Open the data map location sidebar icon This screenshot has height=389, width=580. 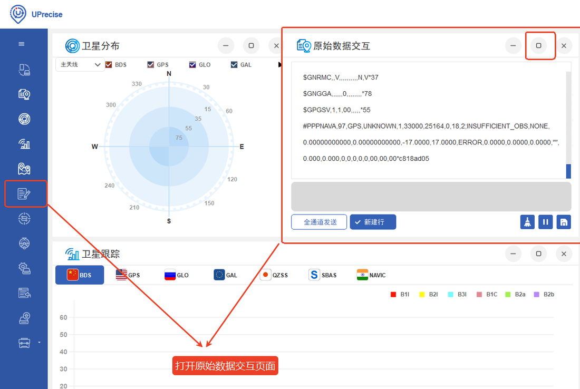[24, 94]
